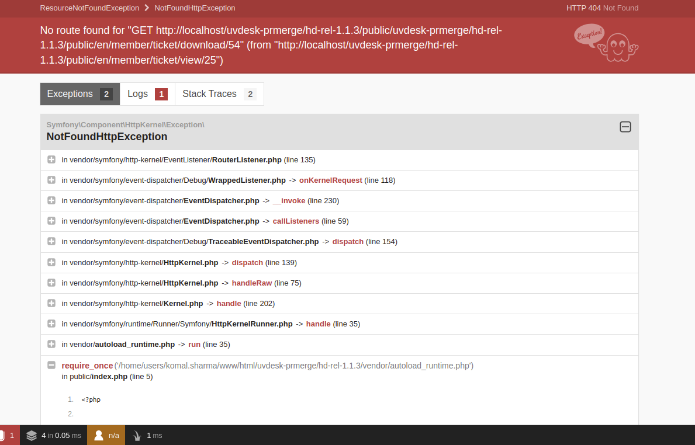The height and width of the screenshot is (445, 695).
Task: Collapse the NotFoundHttpException trace using the minus button
Action: click(625, 127)
